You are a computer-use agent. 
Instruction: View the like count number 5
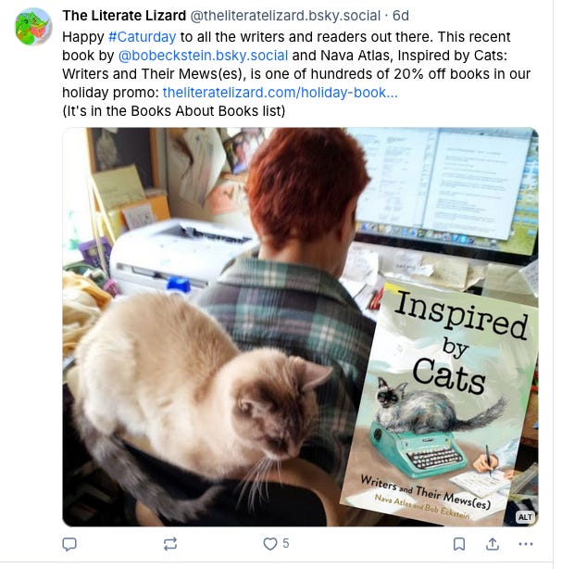pyautogui.click(x=286, y=544)
